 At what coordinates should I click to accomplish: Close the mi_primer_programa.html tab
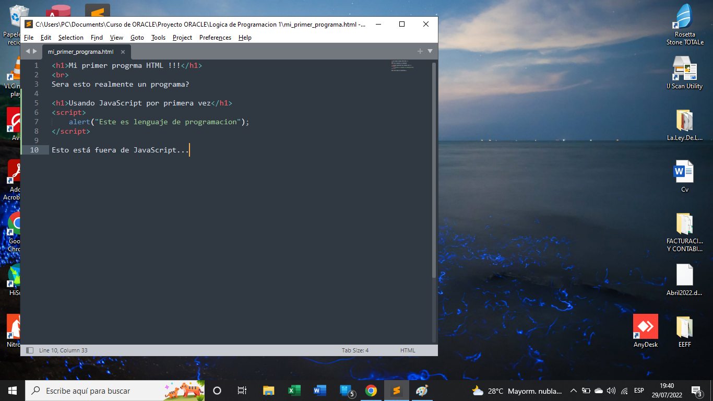[123, 52]
